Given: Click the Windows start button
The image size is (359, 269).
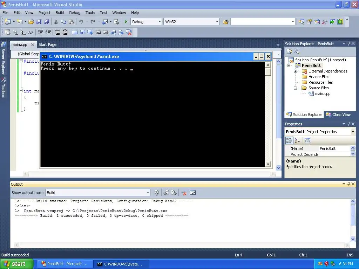Looking at the screenshot, I should 16,264.
